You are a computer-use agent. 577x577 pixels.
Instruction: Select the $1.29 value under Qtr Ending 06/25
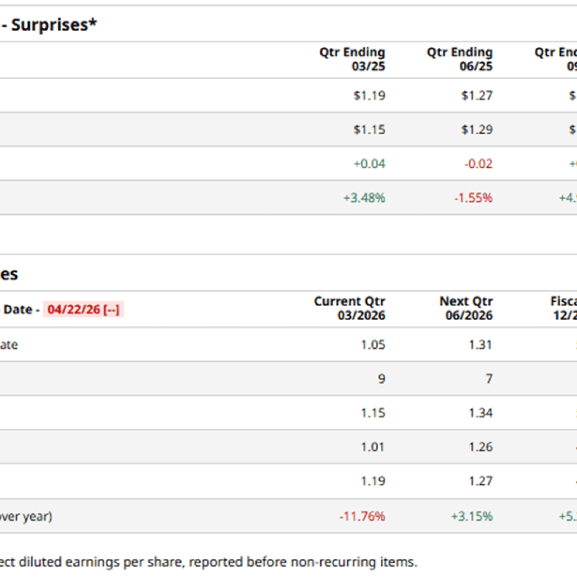coord(477,130)
